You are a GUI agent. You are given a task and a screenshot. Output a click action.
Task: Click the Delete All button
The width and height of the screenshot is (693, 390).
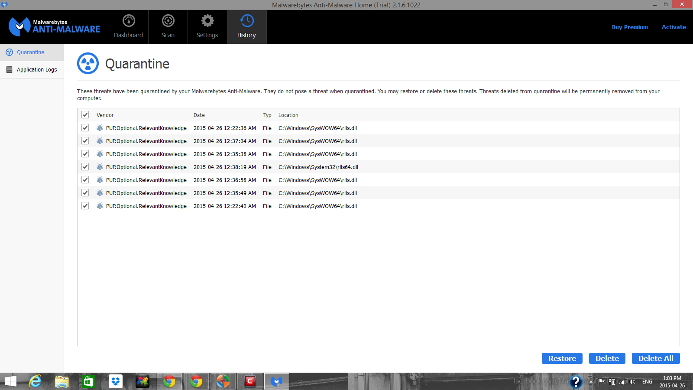(x=656, y=358)
